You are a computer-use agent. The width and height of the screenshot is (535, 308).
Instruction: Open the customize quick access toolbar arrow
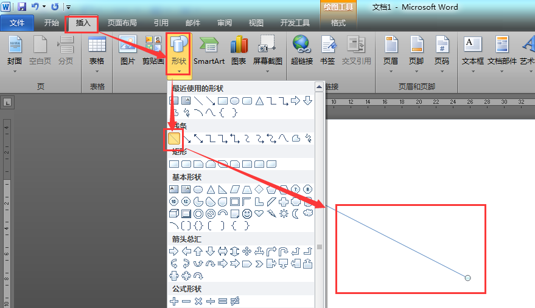point(68,7)
